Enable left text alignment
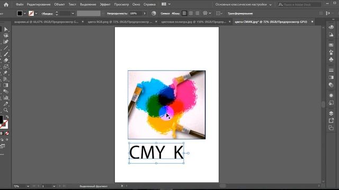The image size is (339, 190). (184, 13)
